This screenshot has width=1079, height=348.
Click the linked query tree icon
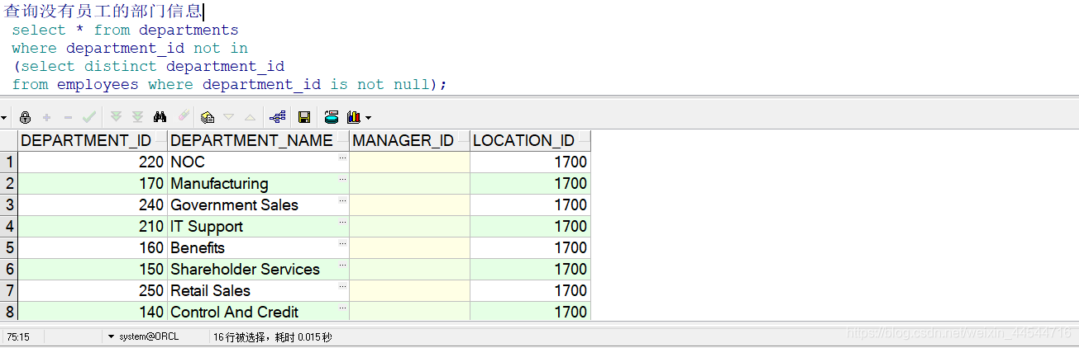pos(277,117)
